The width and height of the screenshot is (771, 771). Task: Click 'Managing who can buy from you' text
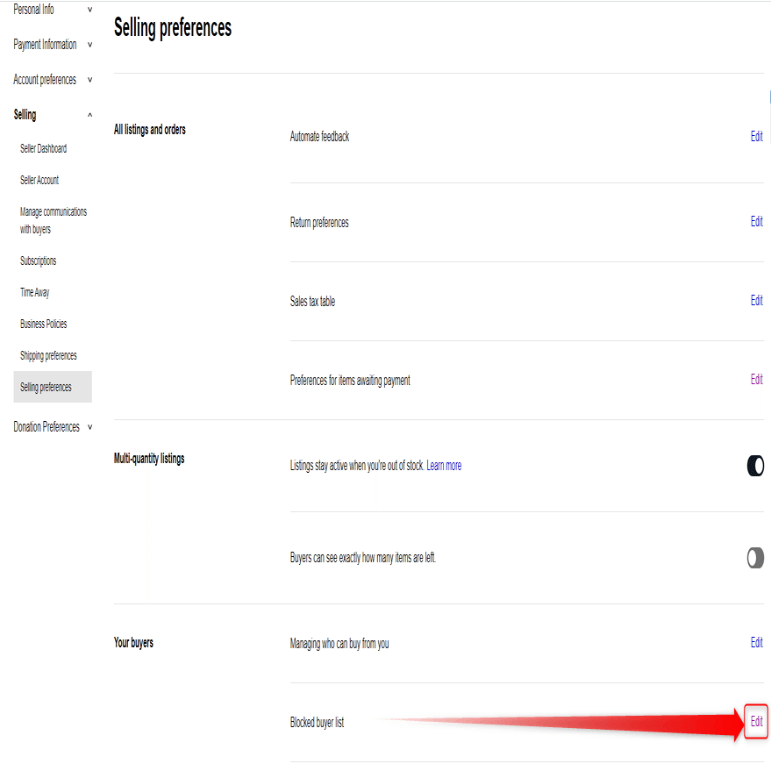(x=339, y=644)
